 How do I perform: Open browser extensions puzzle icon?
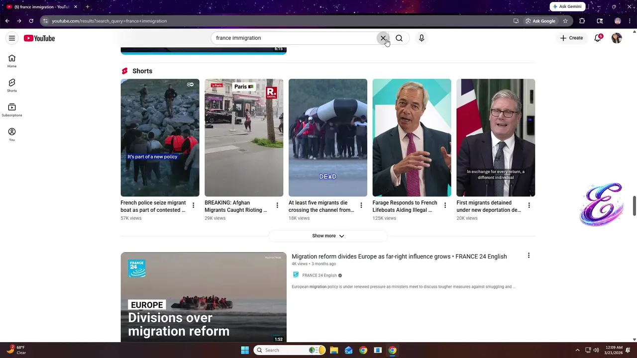[582, 21]
